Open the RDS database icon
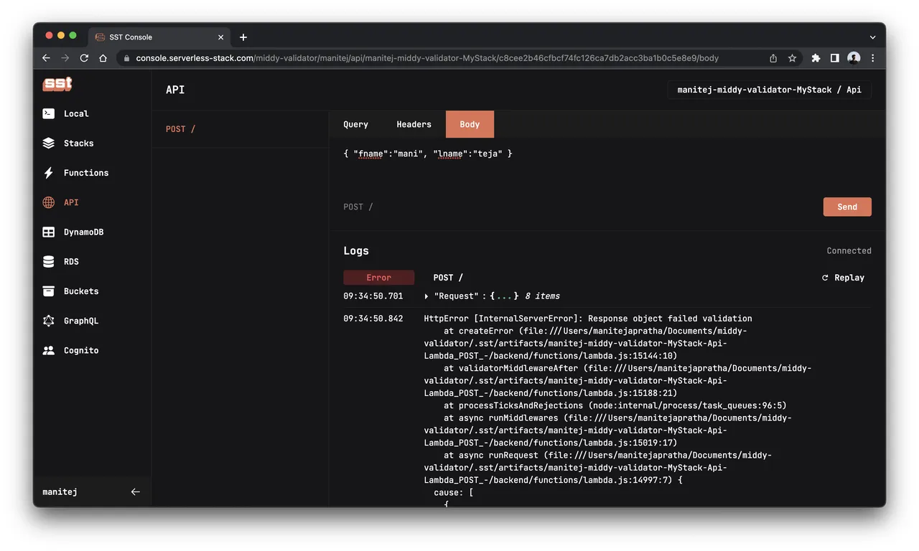The image size is (919, 551). [x=49, y=262]
